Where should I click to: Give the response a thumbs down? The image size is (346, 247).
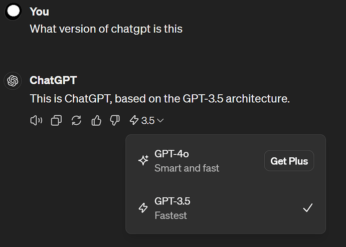(x=115, y=121)
